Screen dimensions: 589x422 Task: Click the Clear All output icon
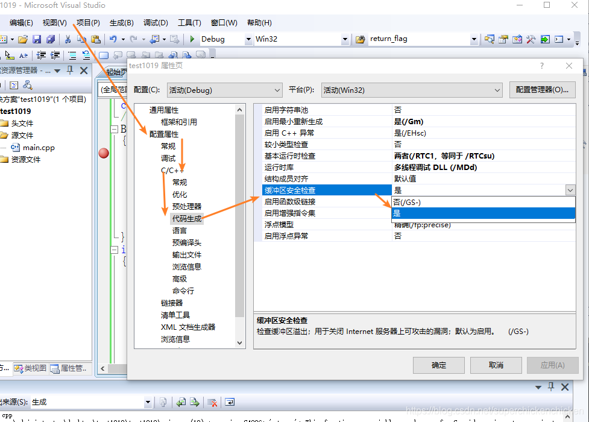[x=212, y=402]
